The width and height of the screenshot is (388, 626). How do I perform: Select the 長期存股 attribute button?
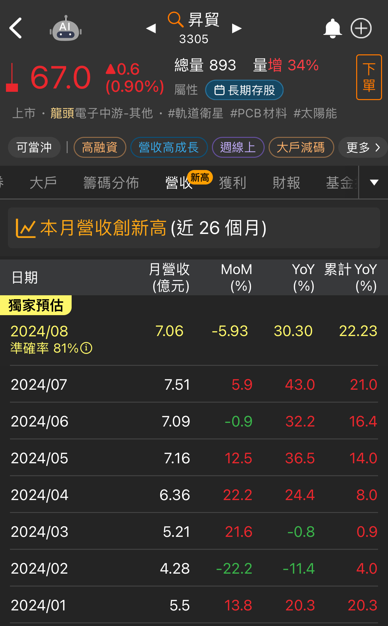pos(244,90)
